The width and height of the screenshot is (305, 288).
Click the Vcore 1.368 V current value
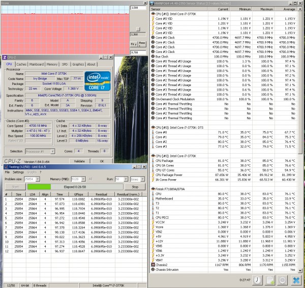pos(223,227)
